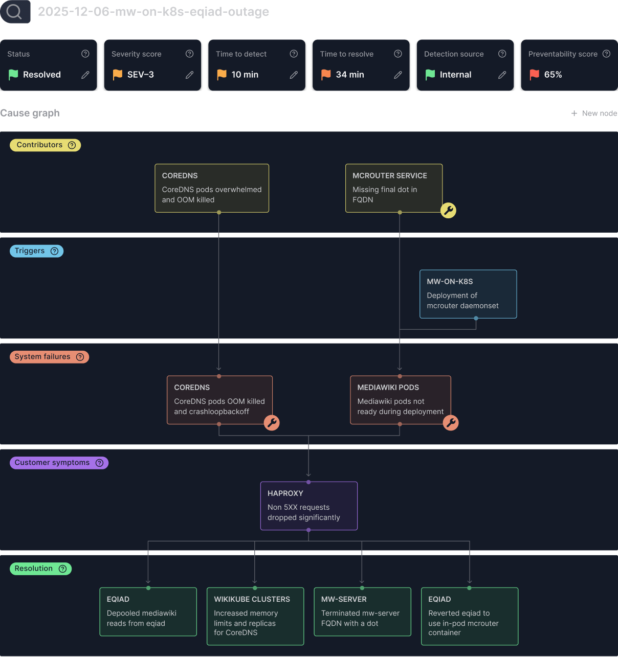
Task: Select the MW-ON-K8S trigger node
Action: click(x=468, y=294)
